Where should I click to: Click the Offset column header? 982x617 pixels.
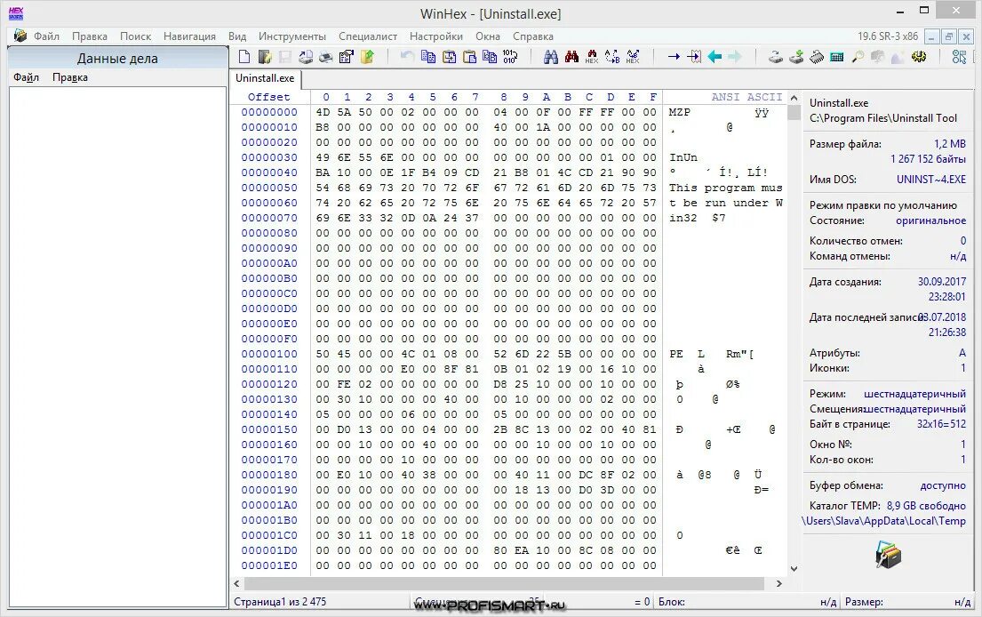coord(268,97)
